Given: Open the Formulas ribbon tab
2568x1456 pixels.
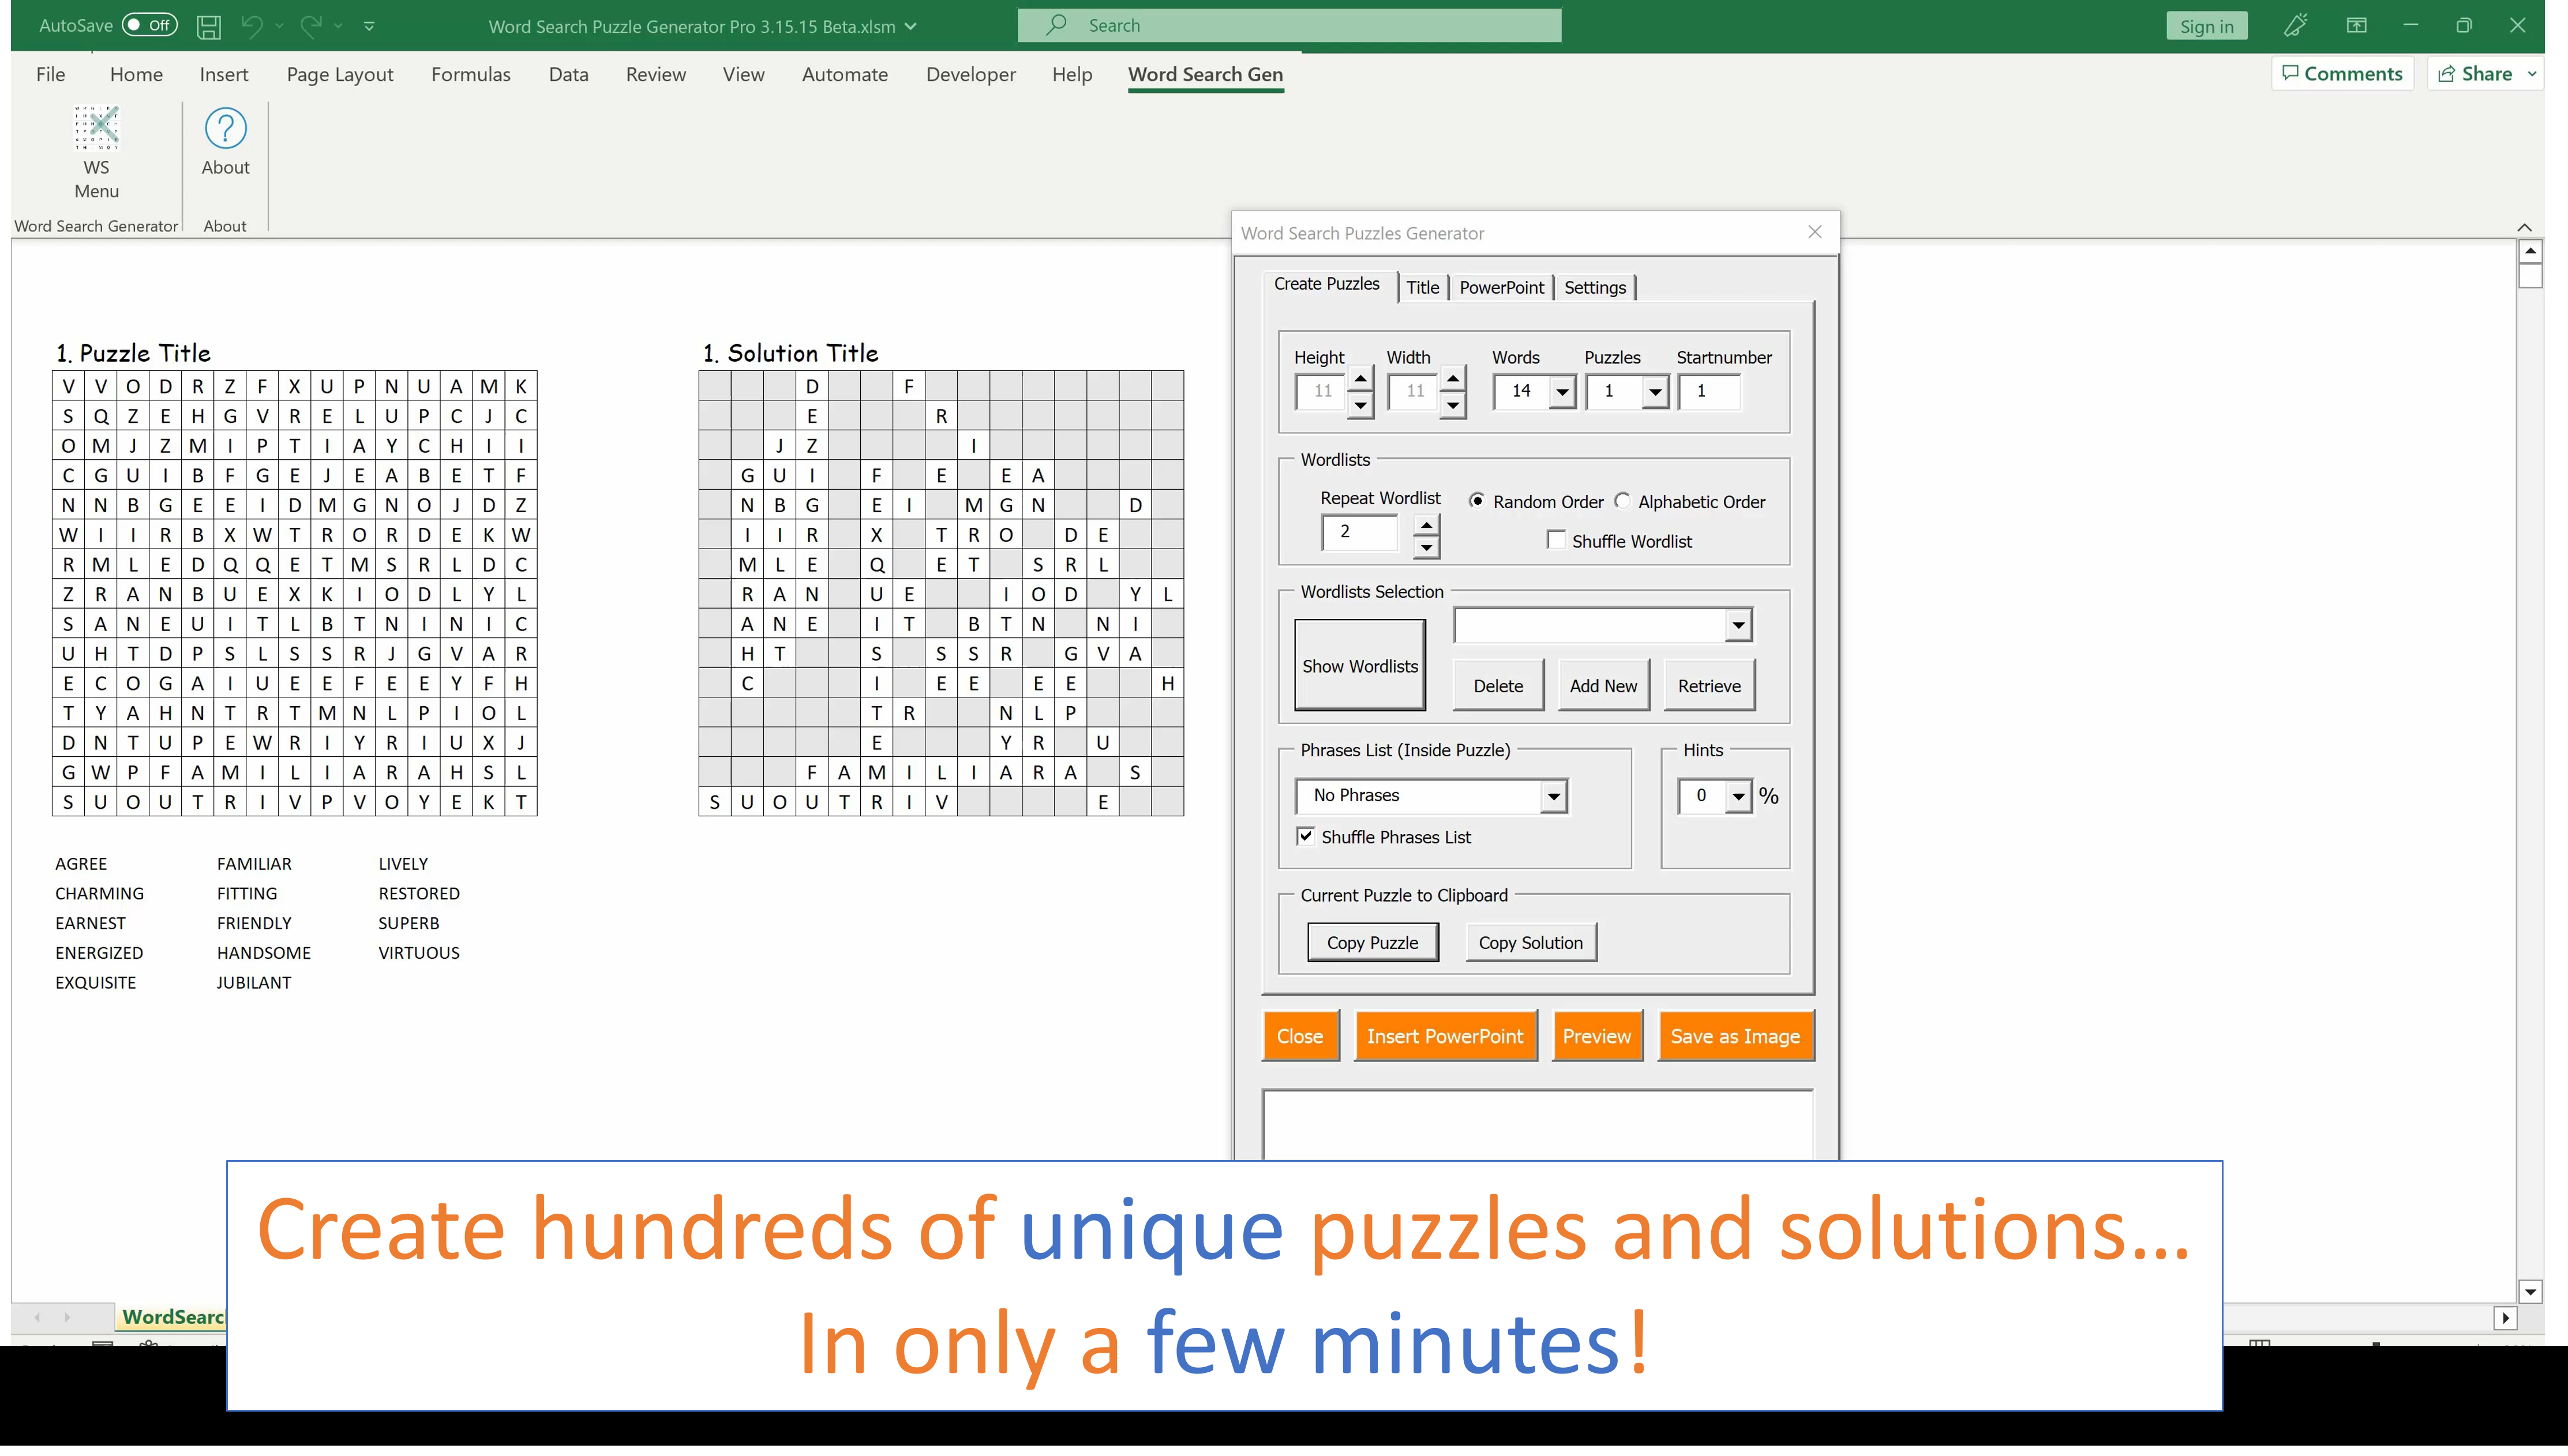Looking at the screenshot, I should click(x=470, y=74).
